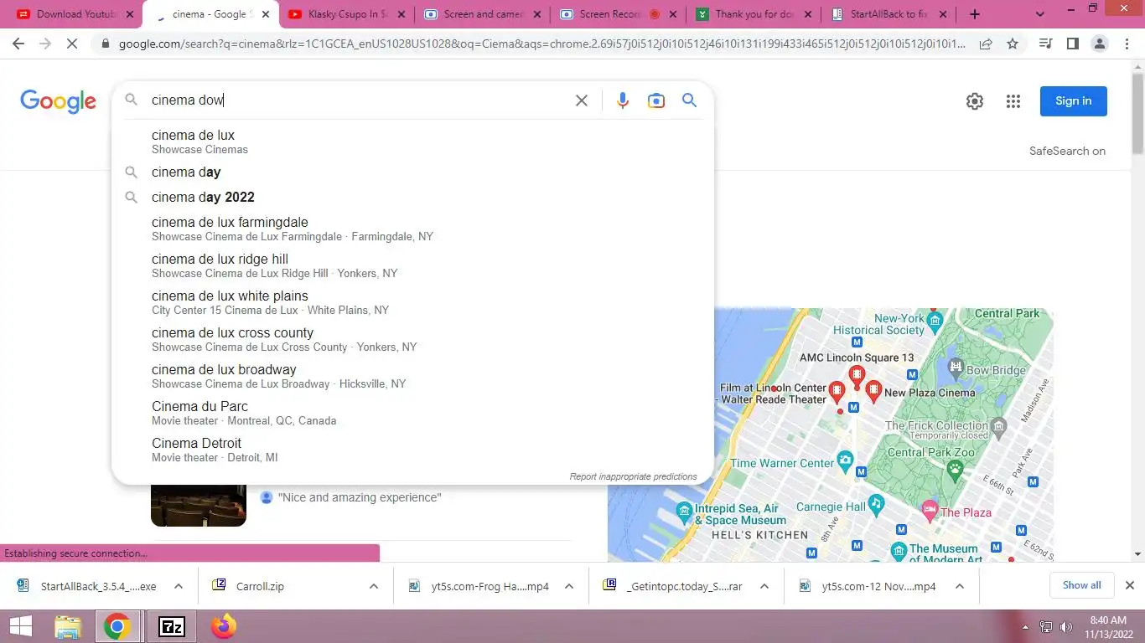The image size is (1145, 643).
Task: Open Chrome three-dot menu
Action: 1126,44
